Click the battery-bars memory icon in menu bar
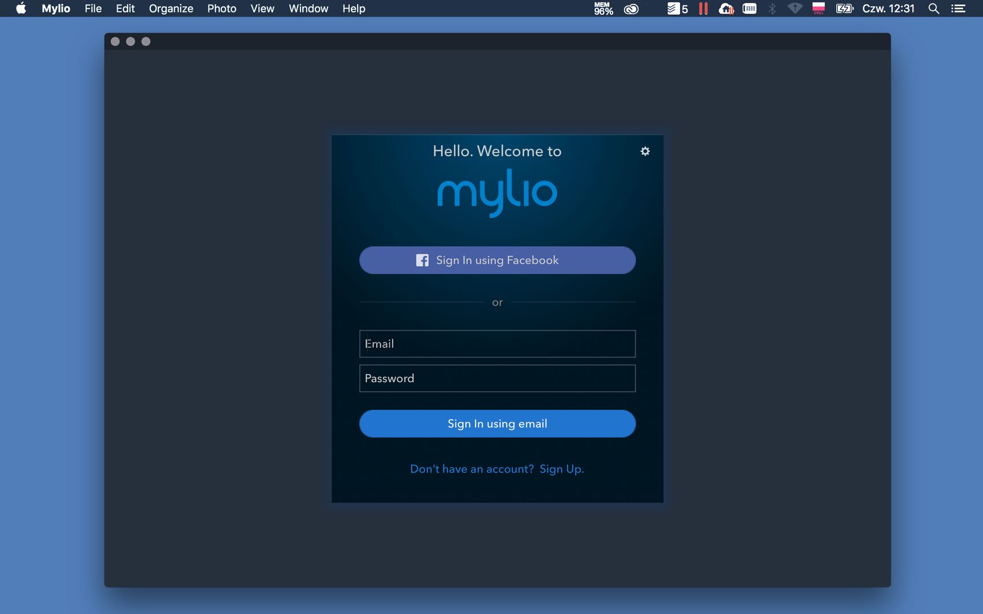This screenshot has height=614, width=983. (749, 9)
